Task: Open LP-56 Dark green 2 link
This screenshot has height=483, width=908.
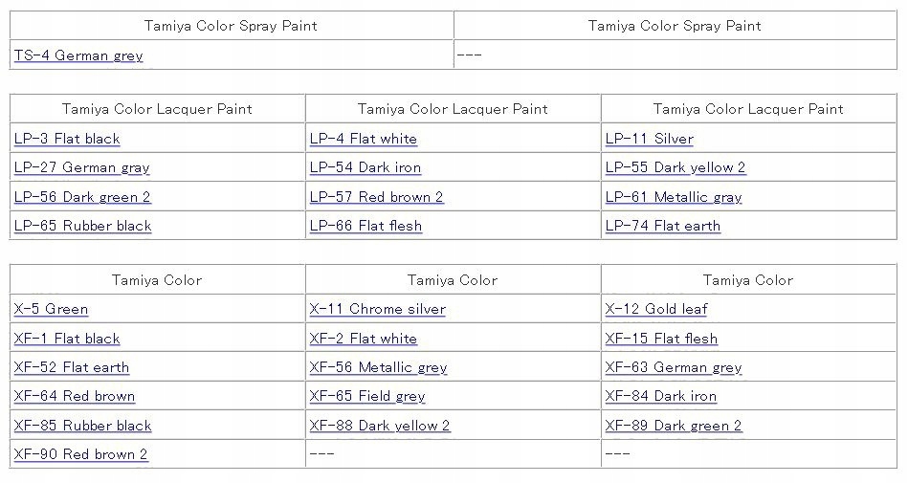Action: point(82,197)
